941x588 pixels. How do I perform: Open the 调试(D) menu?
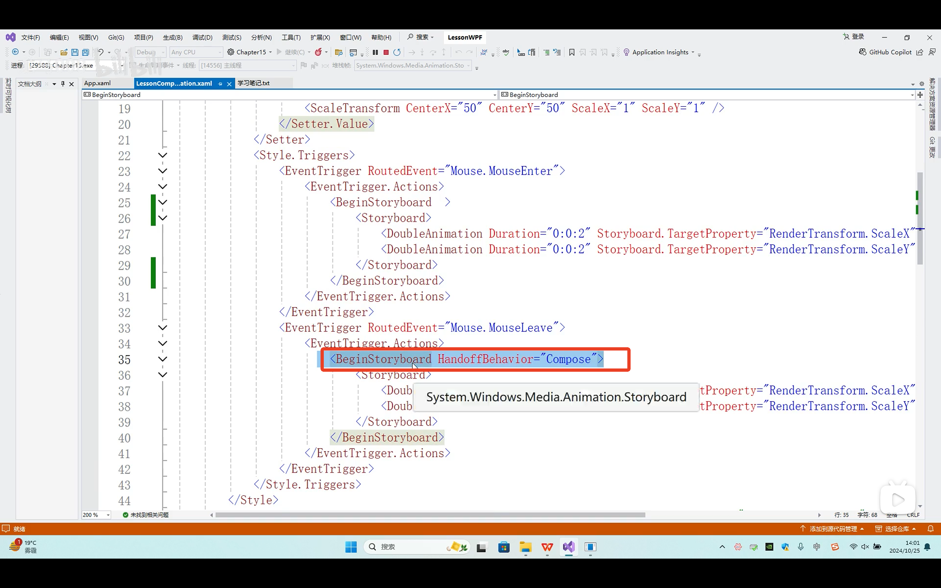point(202,37)
